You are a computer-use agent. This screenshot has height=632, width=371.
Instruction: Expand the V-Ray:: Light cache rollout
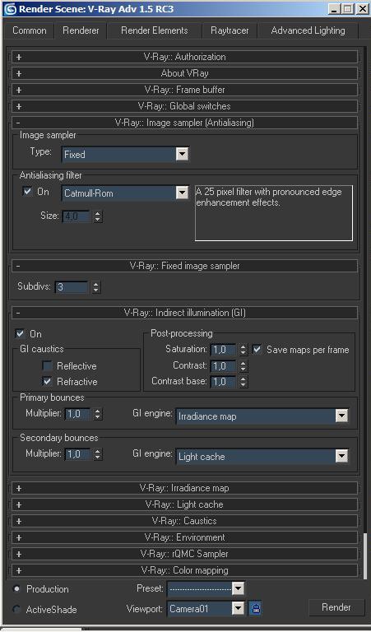point(184,504)
